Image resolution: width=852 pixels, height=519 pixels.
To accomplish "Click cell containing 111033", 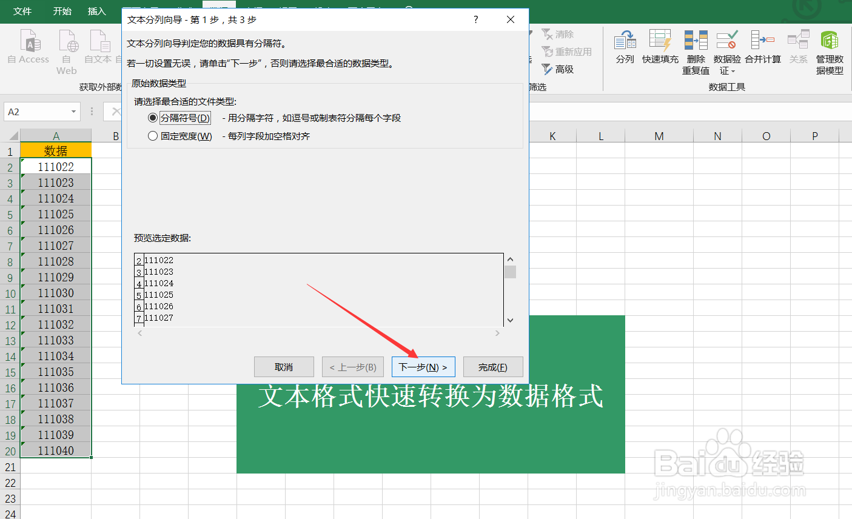I will (56, 340).
